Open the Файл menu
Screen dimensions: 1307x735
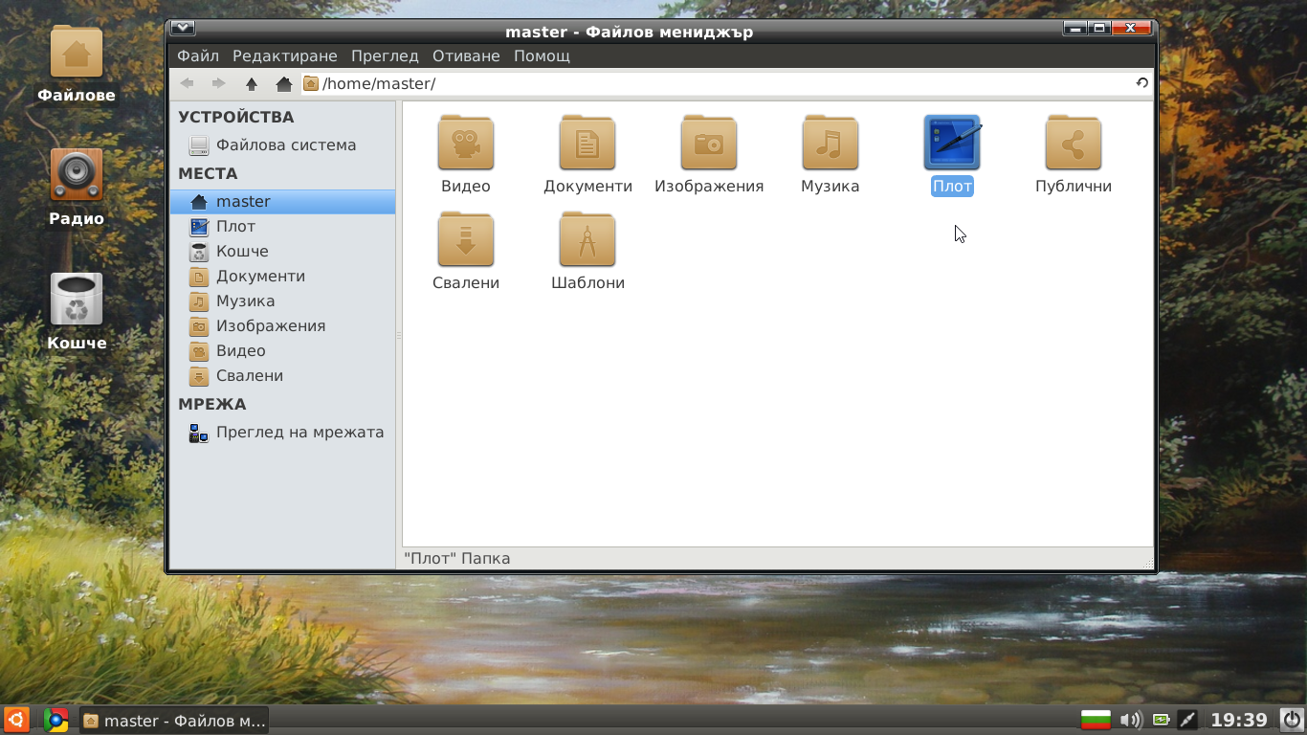[x=198, y=56]
